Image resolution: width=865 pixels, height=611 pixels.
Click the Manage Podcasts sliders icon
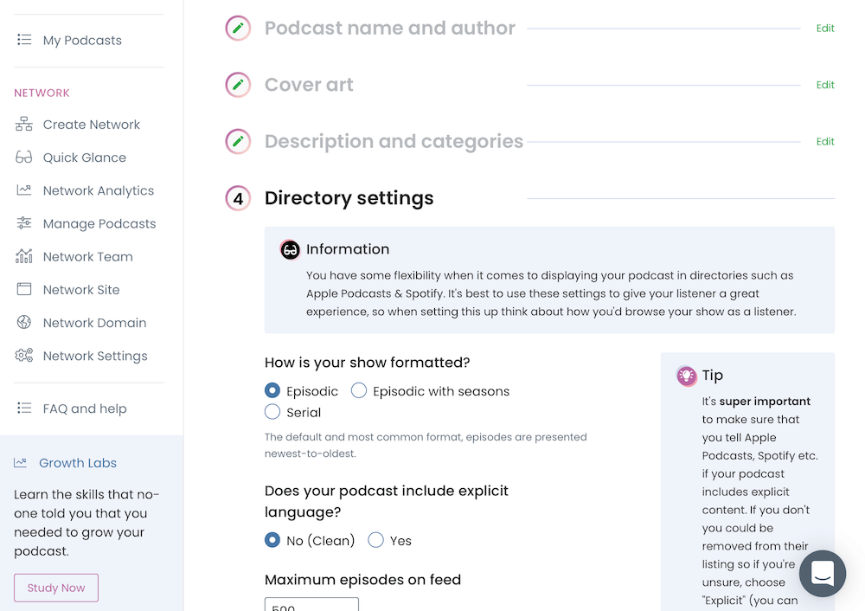[23, 223]
